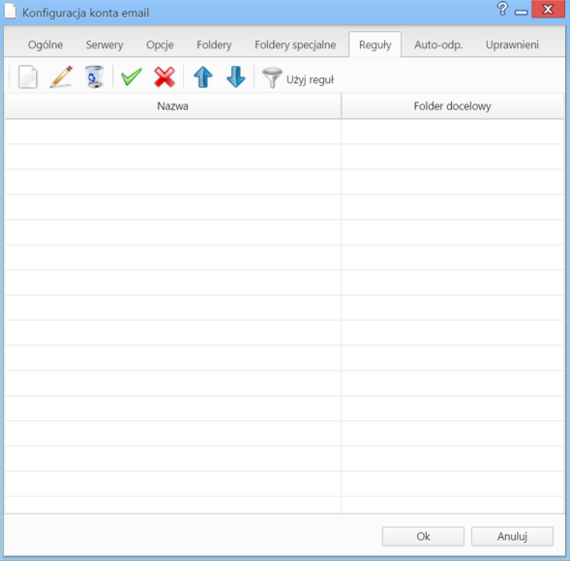Move the rule down with blue arrow
570x561 pixels.
[x=235, y=76]
